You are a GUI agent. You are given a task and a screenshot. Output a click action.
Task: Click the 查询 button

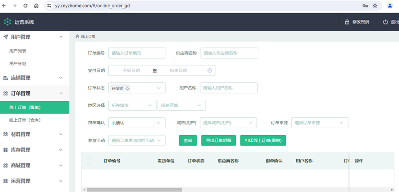click(188, 140)
